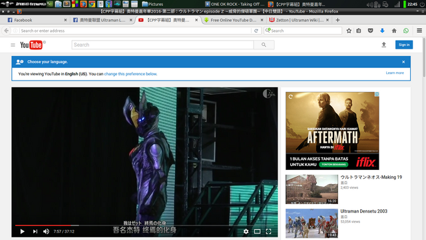Bookmark this page with the star icon
This screenshot has width=426, height=240.
click(x=349, y=31)
